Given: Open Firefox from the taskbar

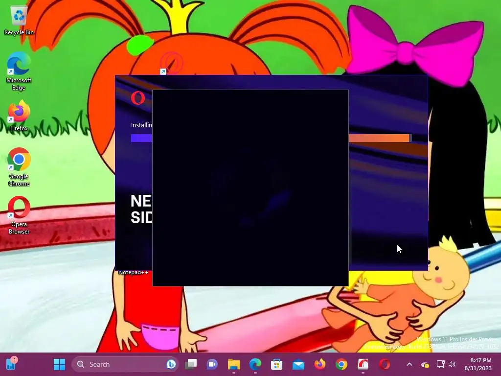Looking at the screenshot, I should (320, 364).
